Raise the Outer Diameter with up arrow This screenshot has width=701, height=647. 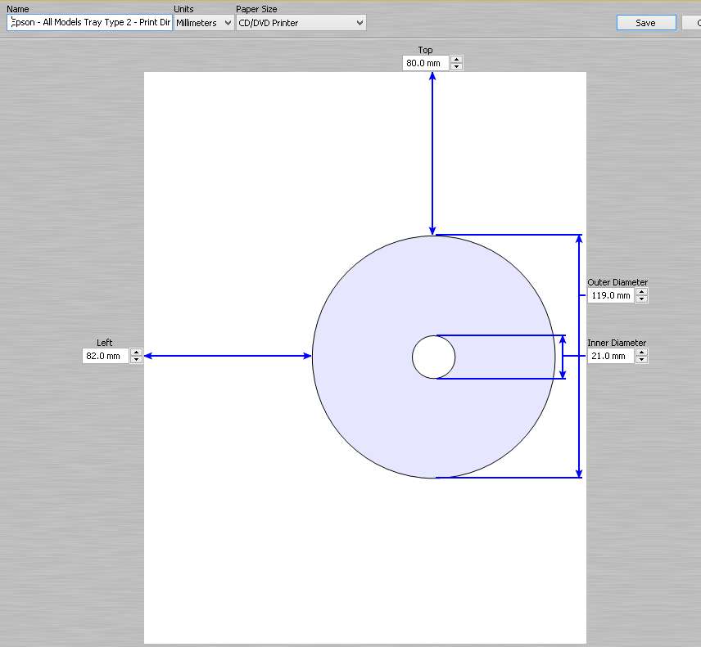tap(641, 291)
